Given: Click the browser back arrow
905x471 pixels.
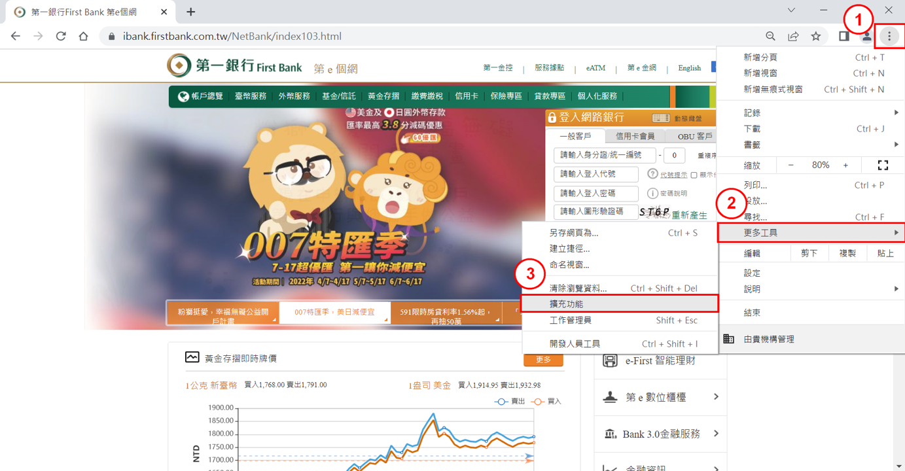Looking at the screenshot, I should pyautogui.click(x=16, y=37).
